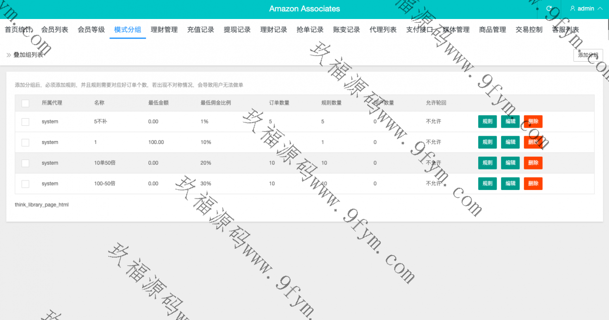609x320 pixels.
Task: Click the breadcrumb chevron before 叠加组列表
Action: pyautogui.click(x=9, y=55)
